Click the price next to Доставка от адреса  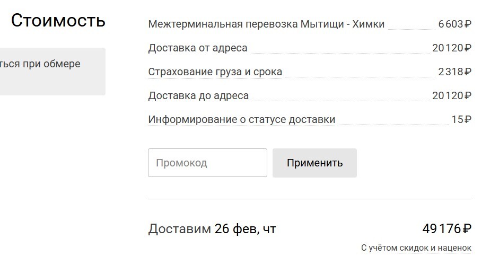coord(451,48)
